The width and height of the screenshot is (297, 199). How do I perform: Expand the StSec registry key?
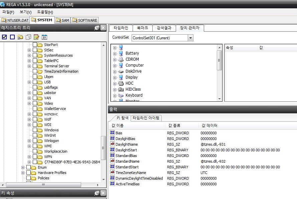click(x=29, y=50)
